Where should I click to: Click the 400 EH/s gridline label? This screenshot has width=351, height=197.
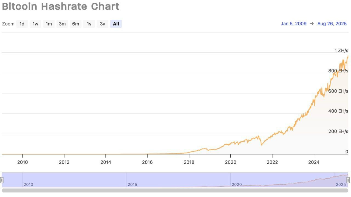tap(338, 111)
